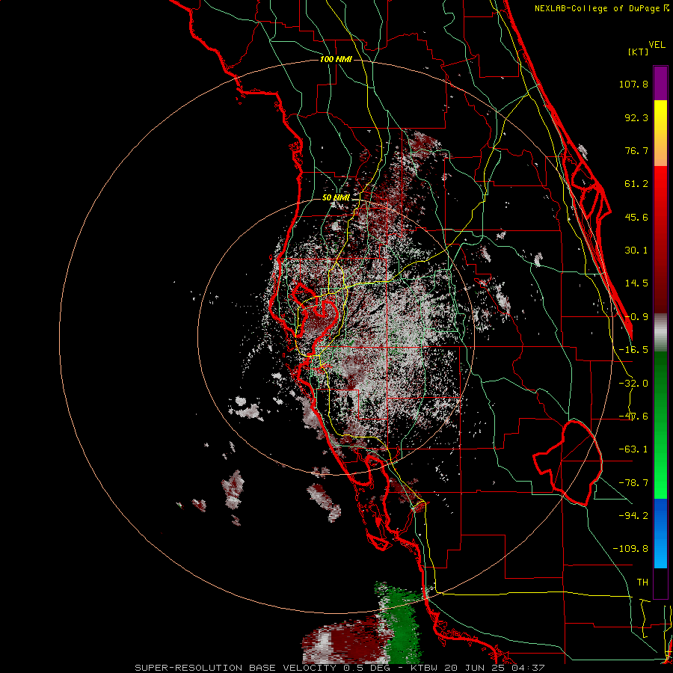This screenshot has width=673, height=673.
Task: Click the 61.2 legend value
Action: pyautogui.click(x=636, y=184)
